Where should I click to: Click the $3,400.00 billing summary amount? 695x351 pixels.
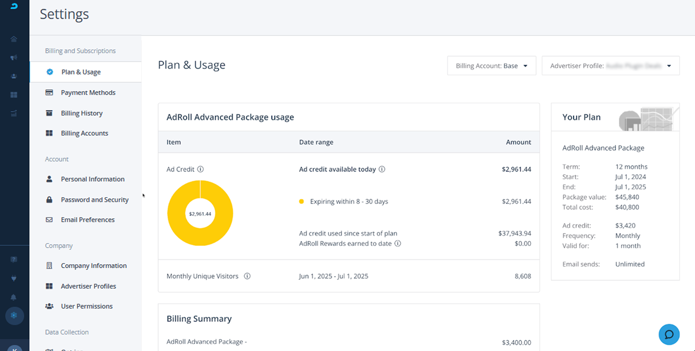[x=516, y=342]
